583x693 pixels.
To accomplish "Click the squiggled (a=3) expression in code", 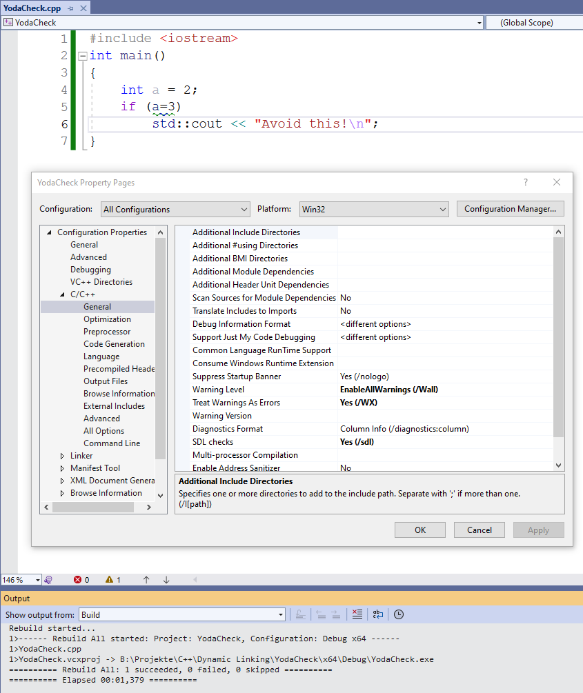I will [164, 106].
